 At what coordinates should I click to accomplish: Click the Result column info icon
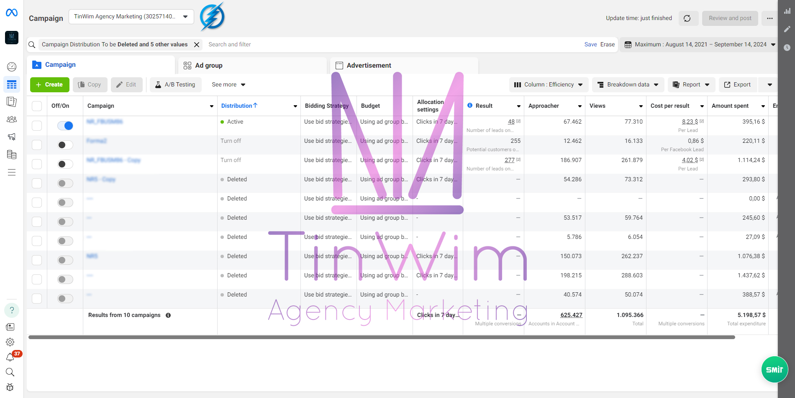[x=470, y=106]
